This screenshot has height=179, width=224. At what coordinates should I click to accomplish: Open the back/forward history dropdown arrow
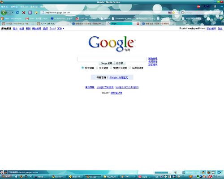[13, 13]
